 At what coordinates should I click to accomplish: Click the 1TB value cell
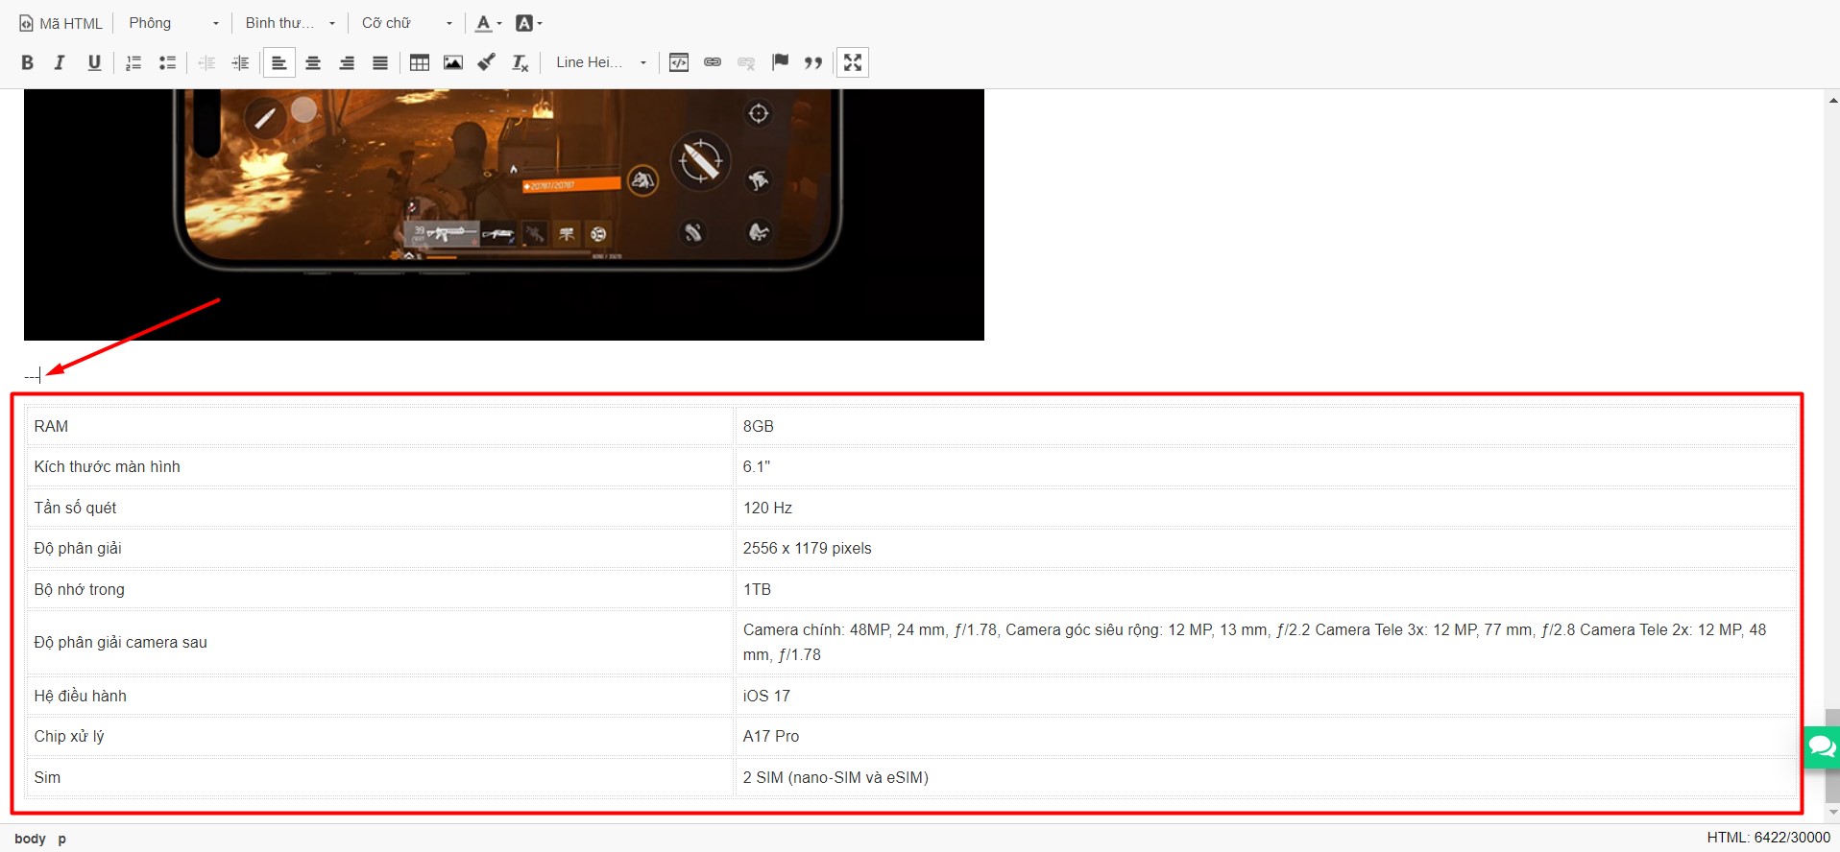1266,589
